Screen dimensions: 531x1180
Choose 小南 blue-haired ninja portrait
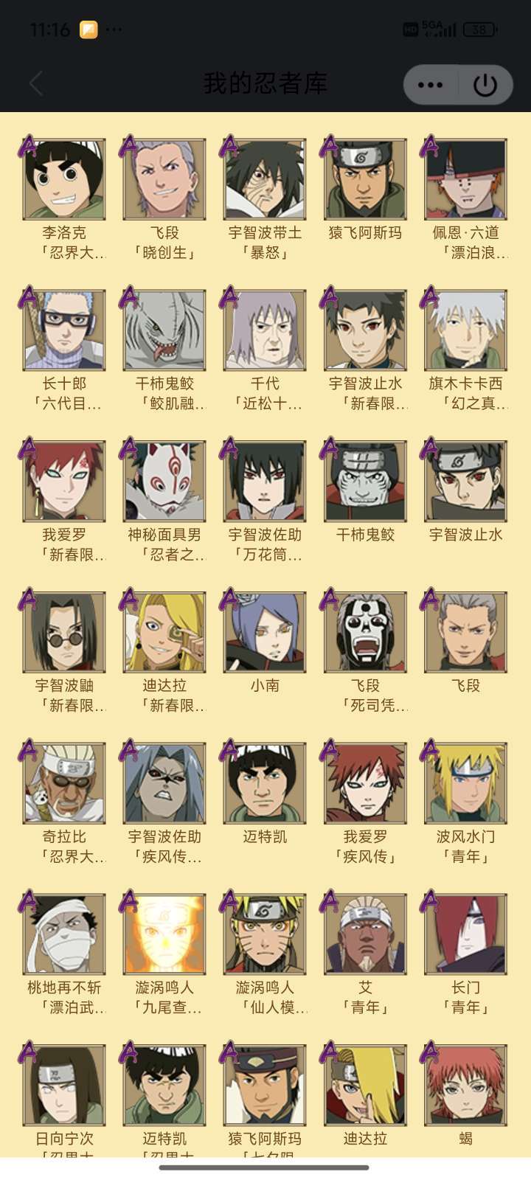point(265,632)
